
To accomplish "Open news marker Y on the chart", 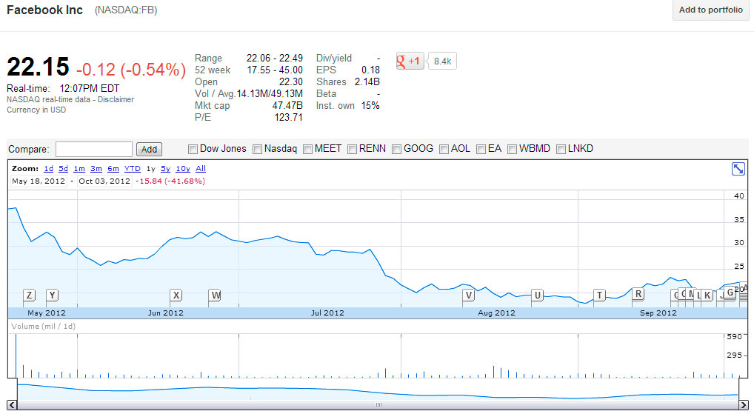I will (52, 296).
